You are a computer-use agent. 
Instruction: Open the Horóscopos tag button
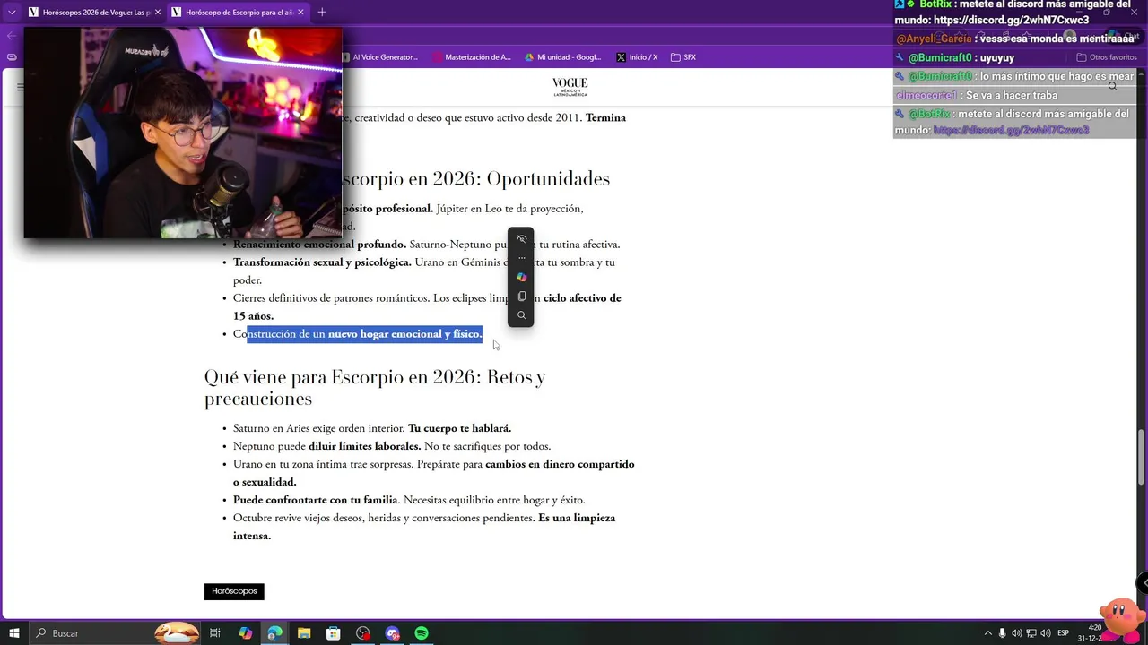click(234, 591)
